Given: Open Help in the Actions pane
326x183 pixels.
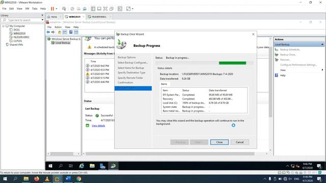Looking at the screenshot, I should point(283,75).
